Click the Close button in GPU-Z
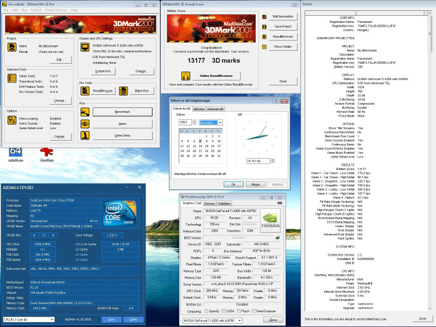Viewport: 436px width, 327px height. click(273, 320)
